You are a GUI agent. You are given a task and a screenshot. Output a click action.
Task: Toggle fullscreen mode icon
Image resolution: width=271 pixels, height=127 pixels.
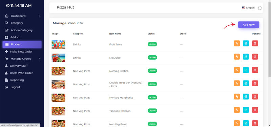[x=260, y=8]
